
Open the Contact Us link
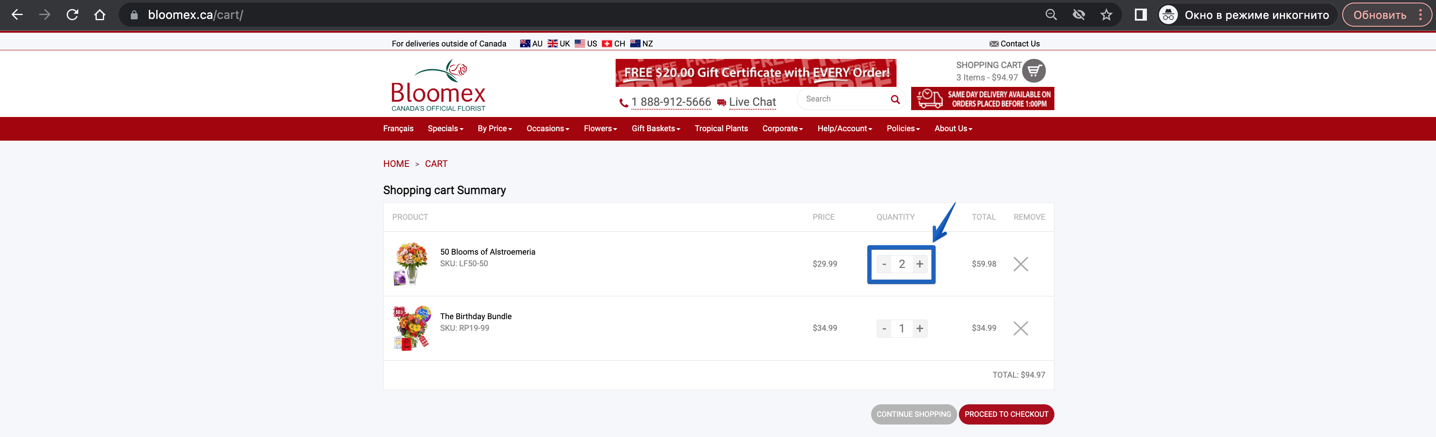click(1014, 43)
